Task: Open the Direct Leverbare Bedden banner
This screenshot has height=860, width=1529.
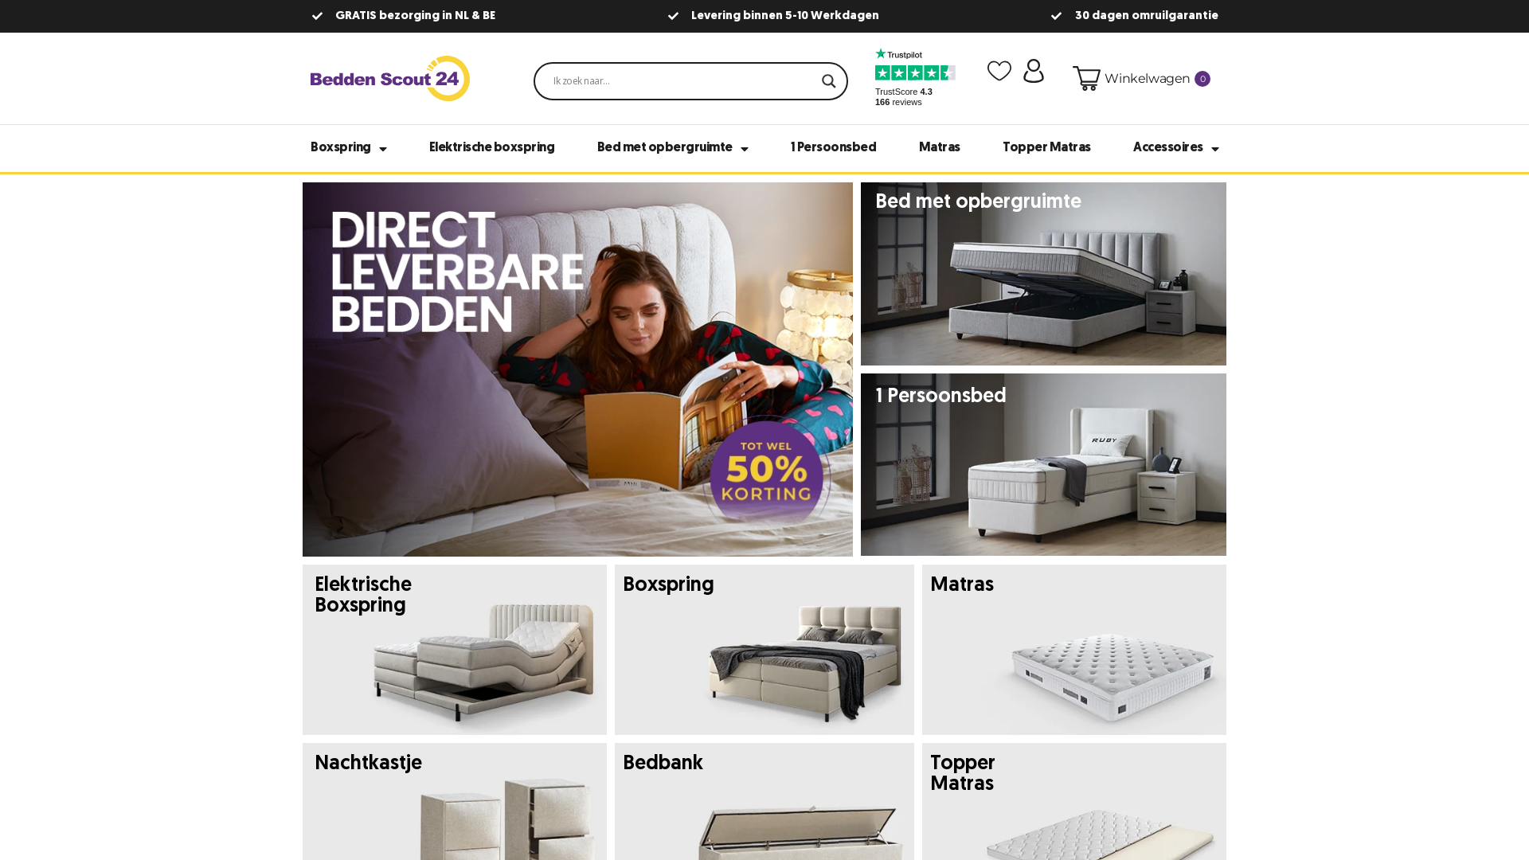Action: (577, 369)
